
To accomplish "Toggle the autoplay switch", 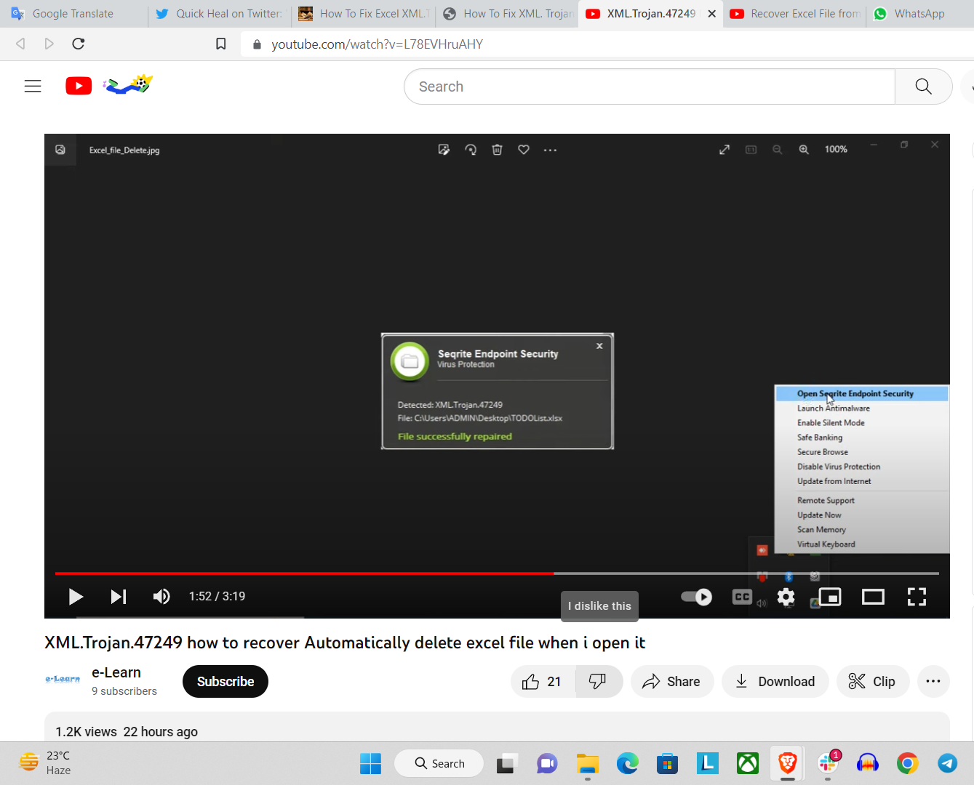I will click(696, 597).
